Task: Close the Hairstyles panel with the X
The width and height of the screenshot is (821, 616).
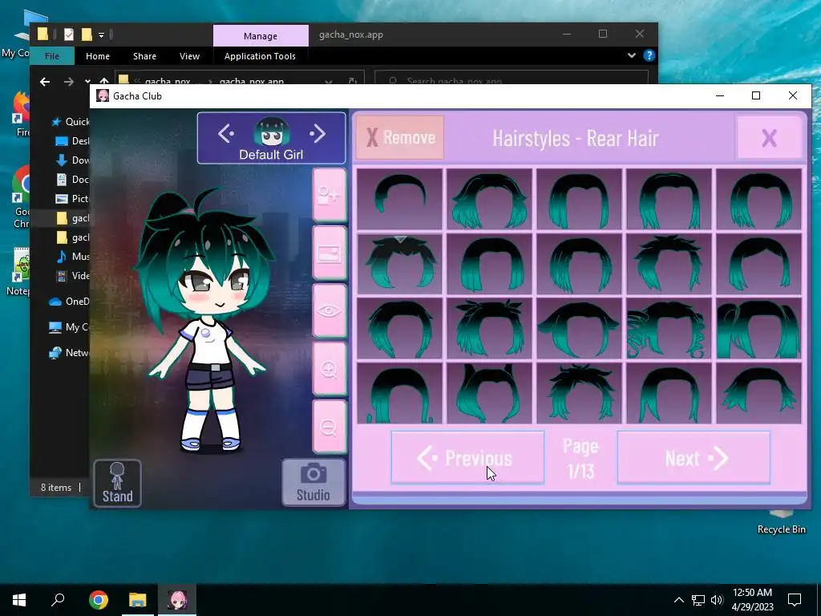Action: (x=769, y=138)
